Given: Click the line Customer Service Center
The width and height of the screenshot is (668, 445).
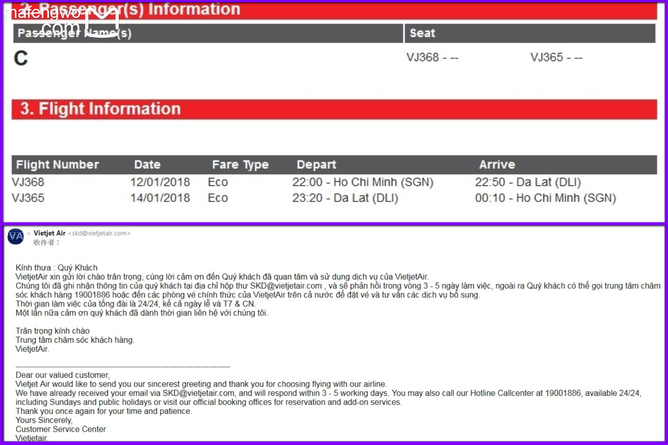Looking at the screenshot, I should (61, 429).
